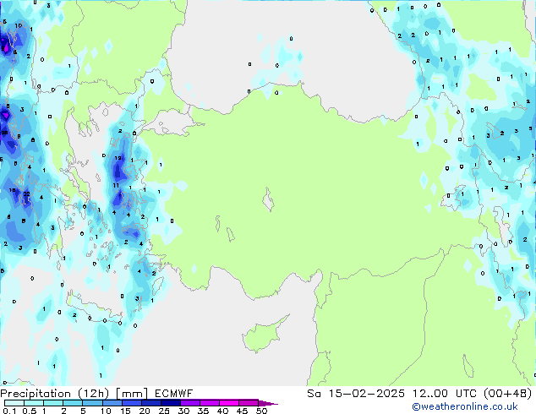Click the '[mm]' unit label
This screenshot has height=414, width=536.
click(x=132, y=394)
